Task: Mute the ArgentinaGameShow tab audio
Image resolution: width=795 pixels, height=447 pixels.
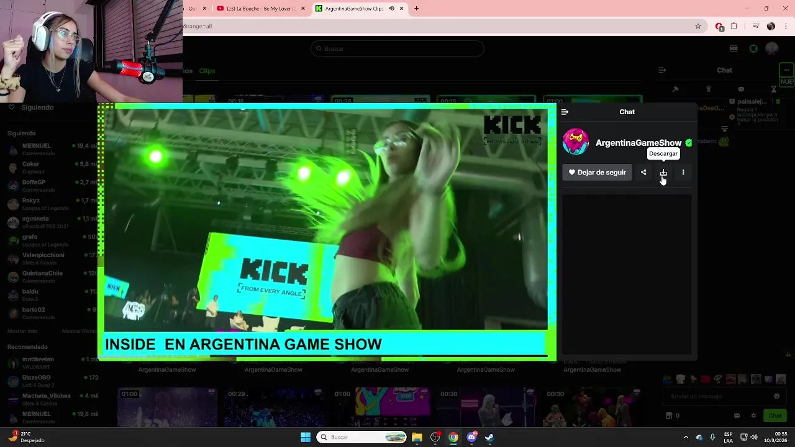Action: [x=392, y=9]
